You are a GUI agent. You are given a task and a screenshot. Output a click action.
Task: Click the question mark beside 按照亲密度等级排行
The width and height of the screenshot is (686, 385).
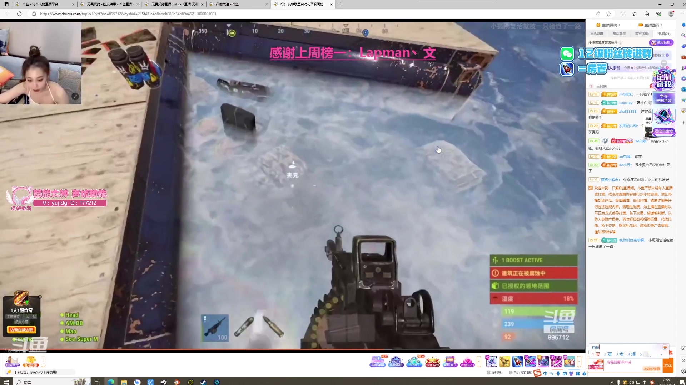(x=620, y=43)
